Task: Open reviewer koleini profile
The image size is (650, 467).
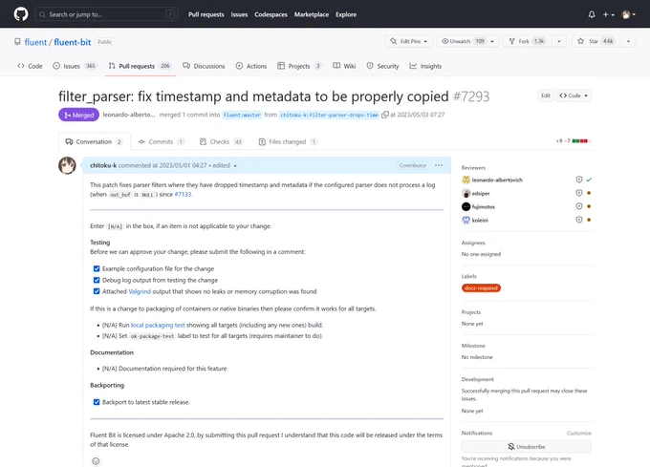Action: click(x=480, y=221)
